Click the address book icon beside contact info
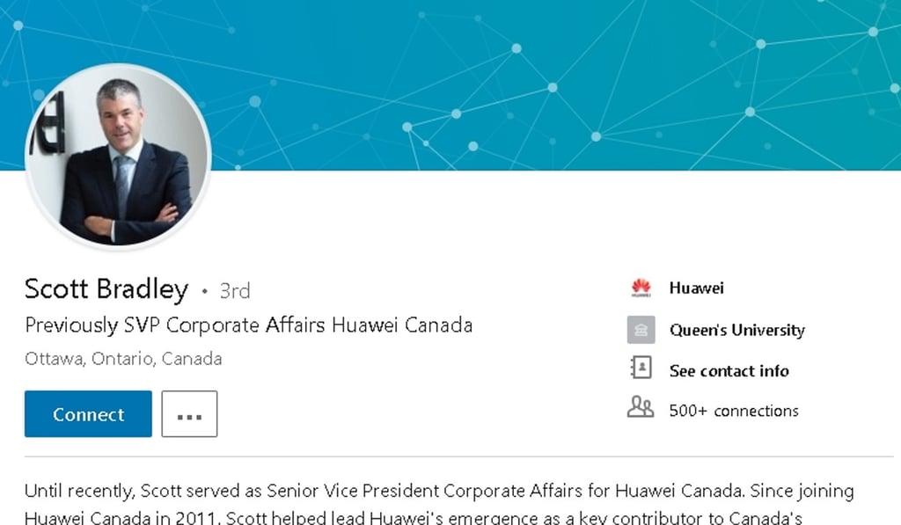The width and height of the screenshot is (901, 525). [x=641, y=370]
